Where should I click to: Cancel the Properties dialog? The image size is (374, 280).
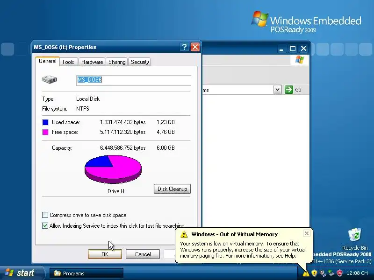pyautogui.click(x=143, y=254)
